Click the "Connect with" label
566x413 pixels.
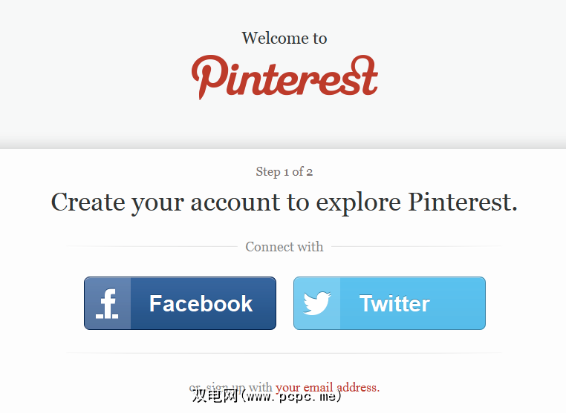tap(284, 247)
